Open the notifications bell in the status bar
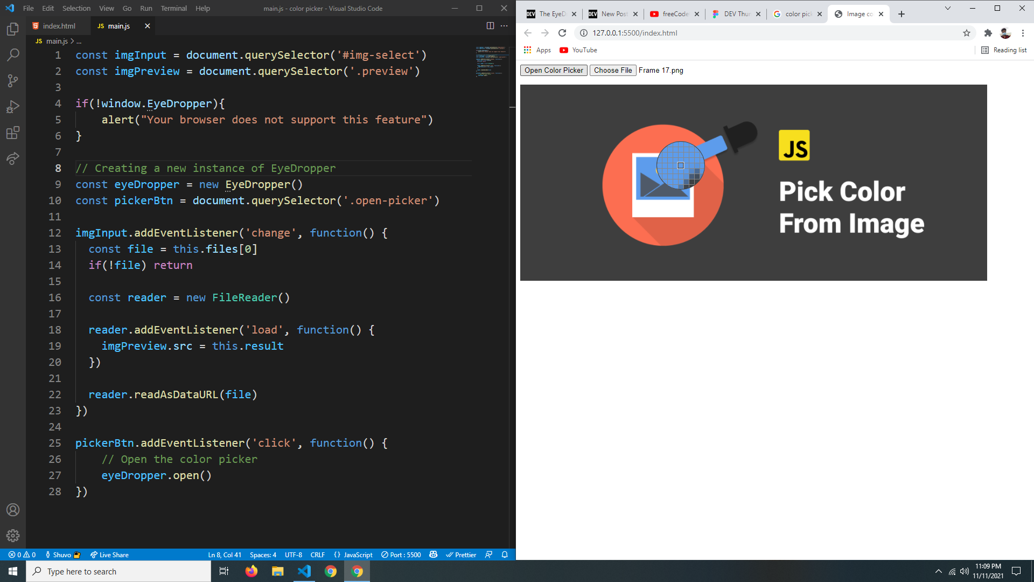 pos(504,555)
